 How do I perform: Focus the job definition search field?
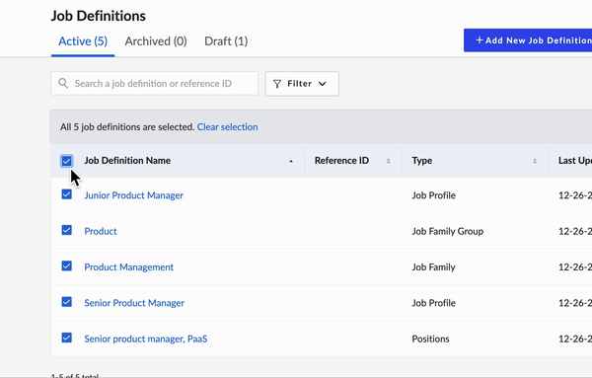pos(155,84)
